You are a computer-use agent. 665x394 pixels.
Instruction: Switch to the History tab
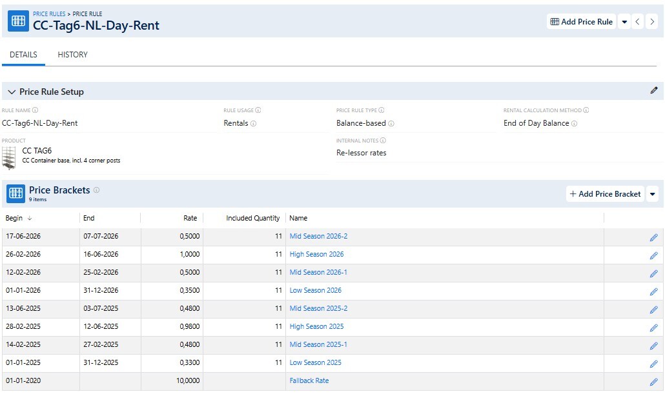[x=72, y=55]
